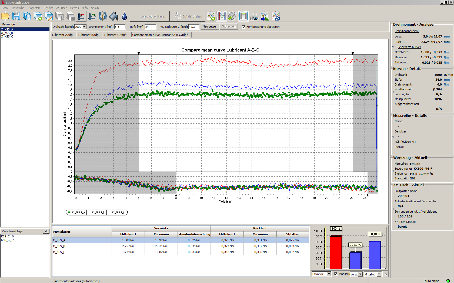Open the Drehzahl dropdown
Viewport: 454px width, 283px height.
point(84,27)
